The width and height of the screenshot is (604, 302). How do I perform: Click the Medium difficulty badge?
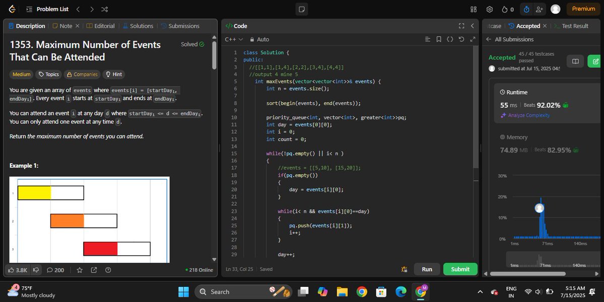[x=22, y=74]
